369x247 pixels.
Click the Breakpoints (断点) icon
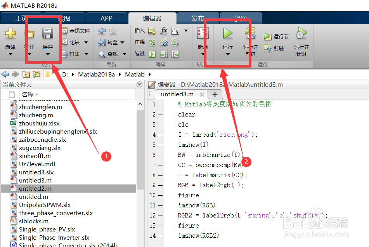(203, 33)
